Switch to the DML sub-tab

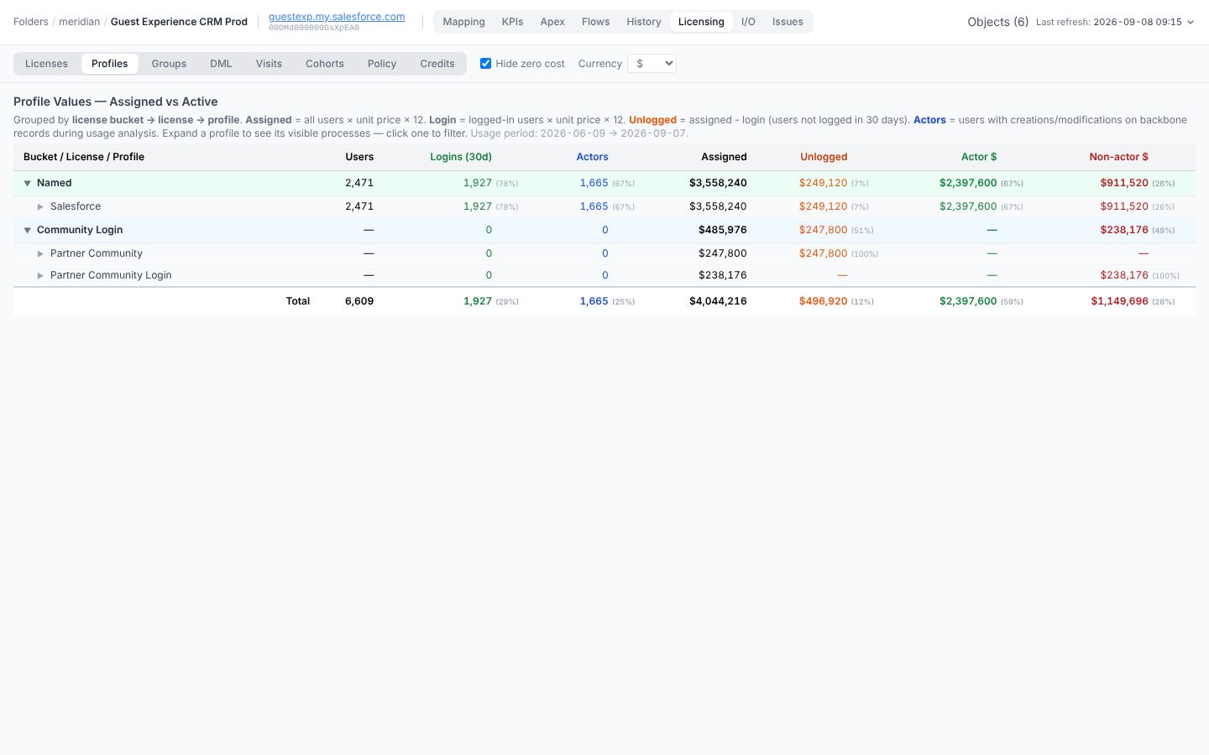click(221, 64)
